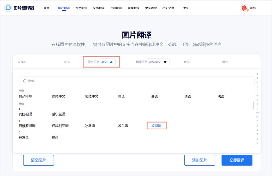The height and width of the screenshot is (176, 272).
Task: Jump to E in the alphabet index
Action: pos(257,87)
